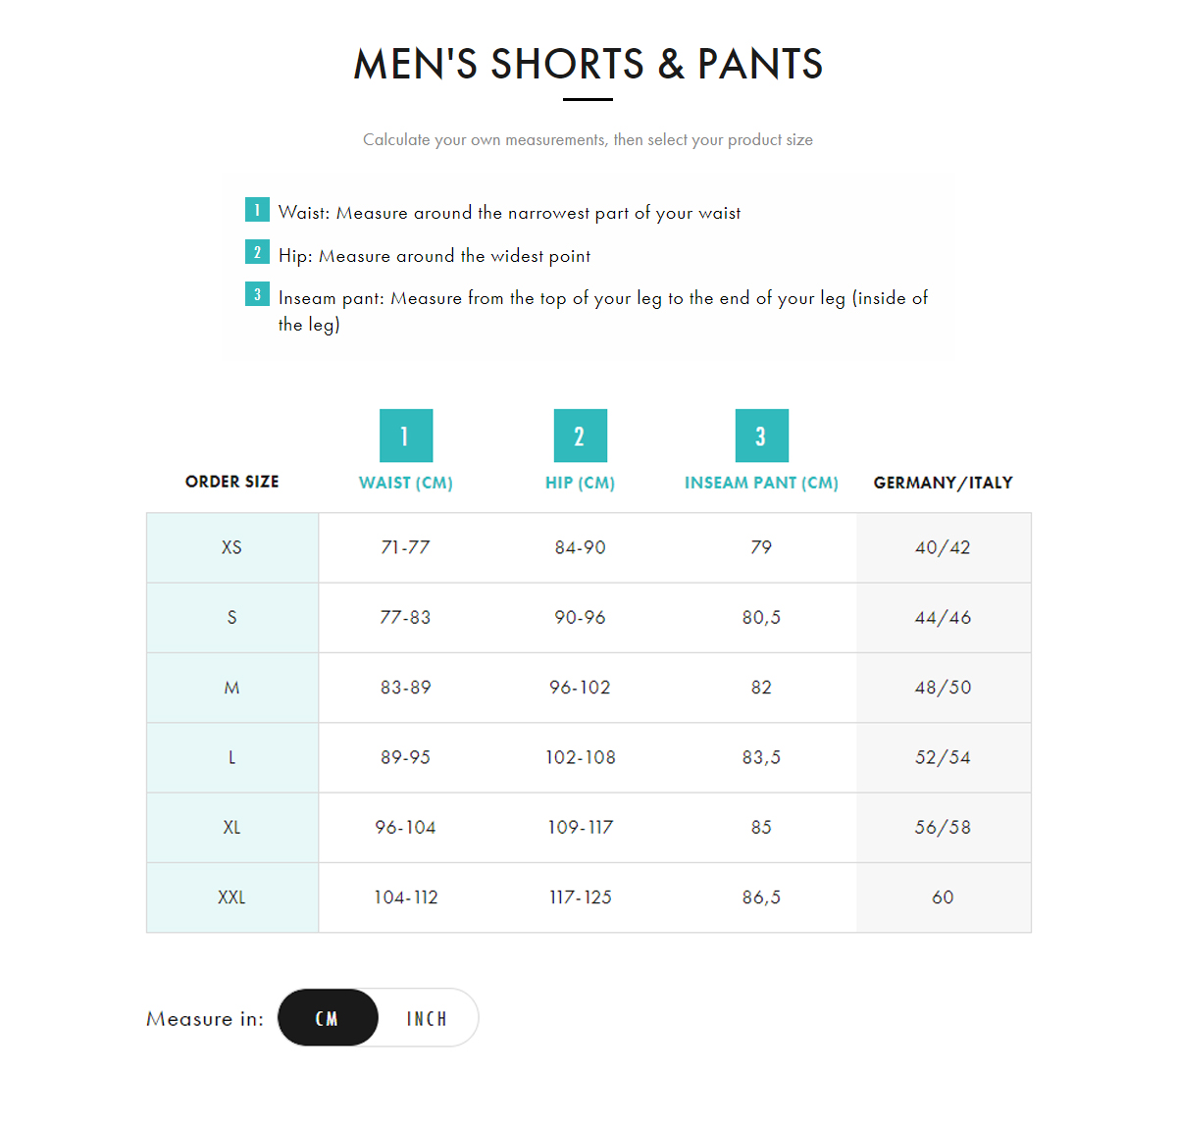Select the CM measurement toggle
Viewport: 1177px width, 1126px height.
click(x=328, y=1018)
